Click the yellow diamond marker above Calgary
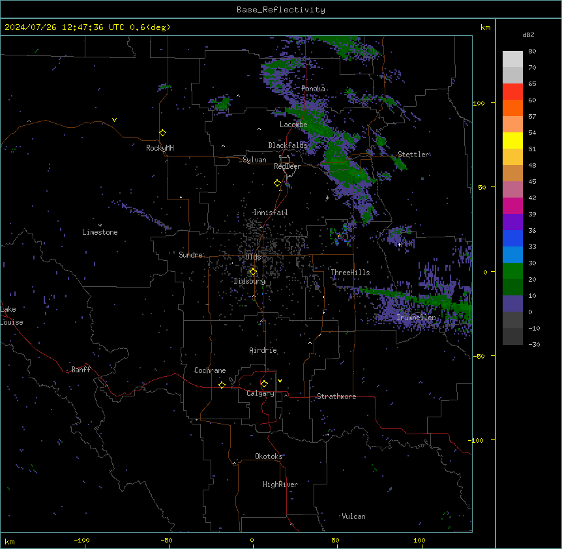Image resolution: width=562 pixels, height=549 pixels. [264, 384]
